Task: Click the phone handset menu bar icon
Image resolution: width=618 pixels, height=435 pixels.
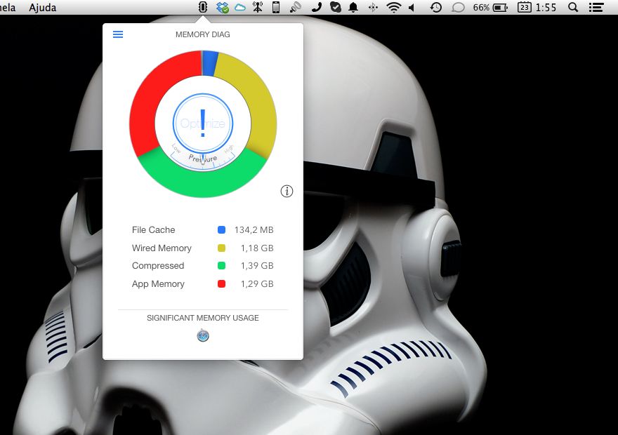Action: tap(317, 7)
